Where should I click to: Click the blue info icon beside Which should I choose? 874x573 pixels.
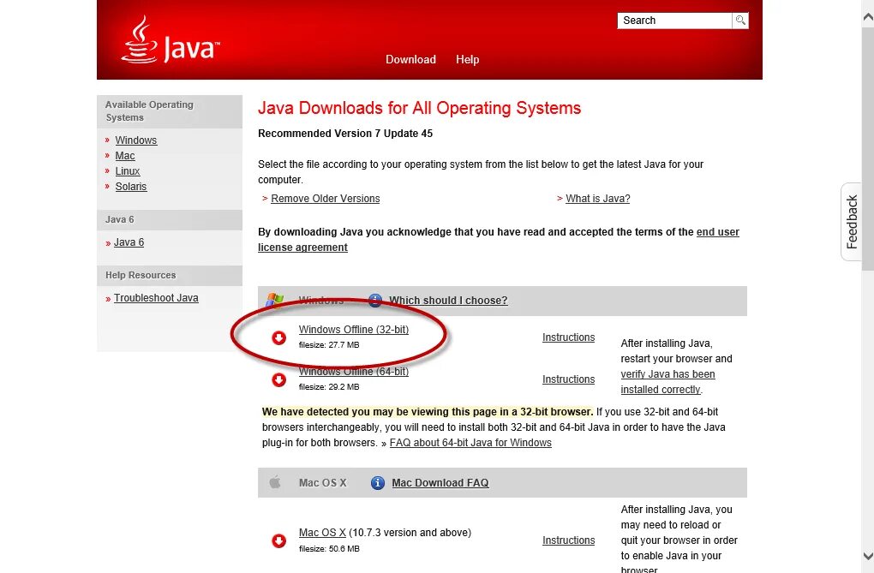[375, 301]
